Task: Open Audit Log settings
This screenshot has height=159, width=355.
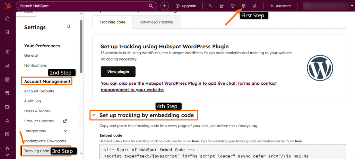Action: pyautogui.click(x=33, y=101)
